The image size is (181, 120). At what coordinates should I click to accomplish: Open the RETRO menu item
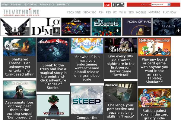(44, 4)
